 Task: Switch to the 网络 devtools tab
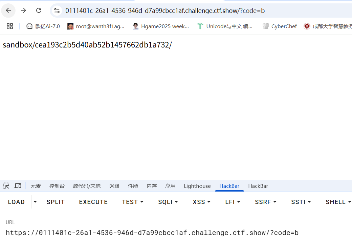tap(114, 186)
